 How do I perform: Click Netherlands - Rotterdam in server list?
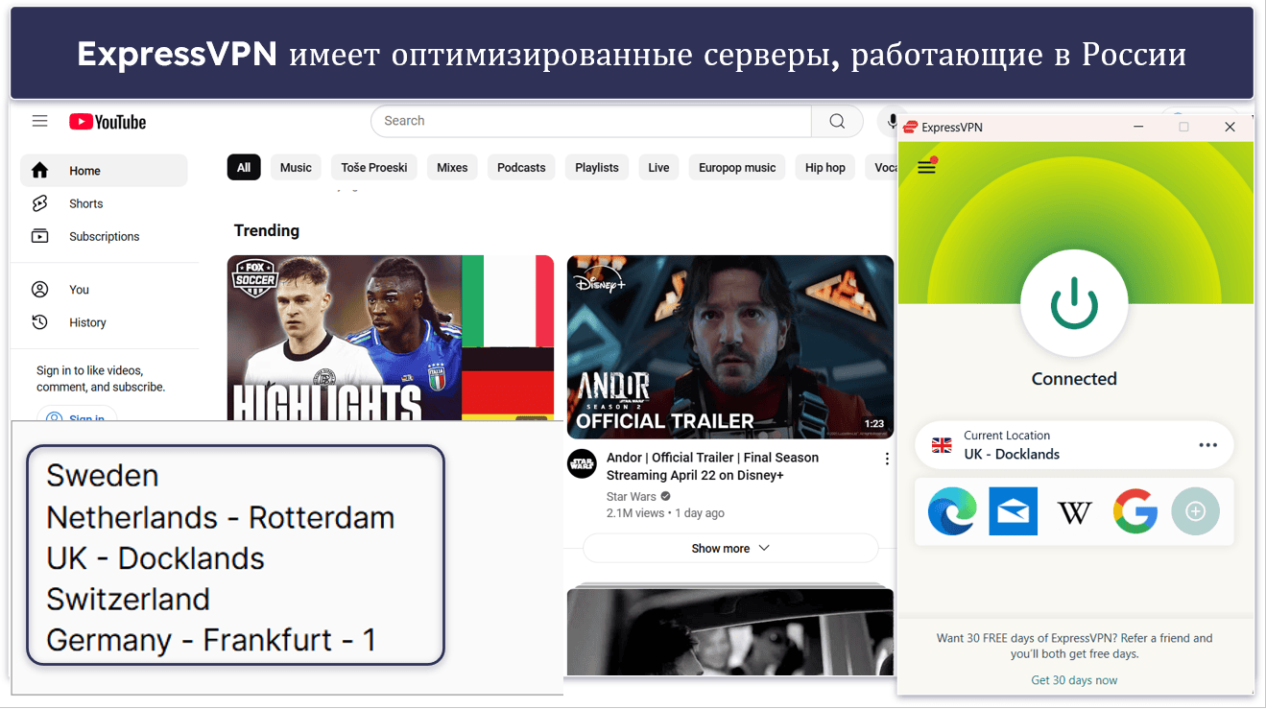pos(221,517)
